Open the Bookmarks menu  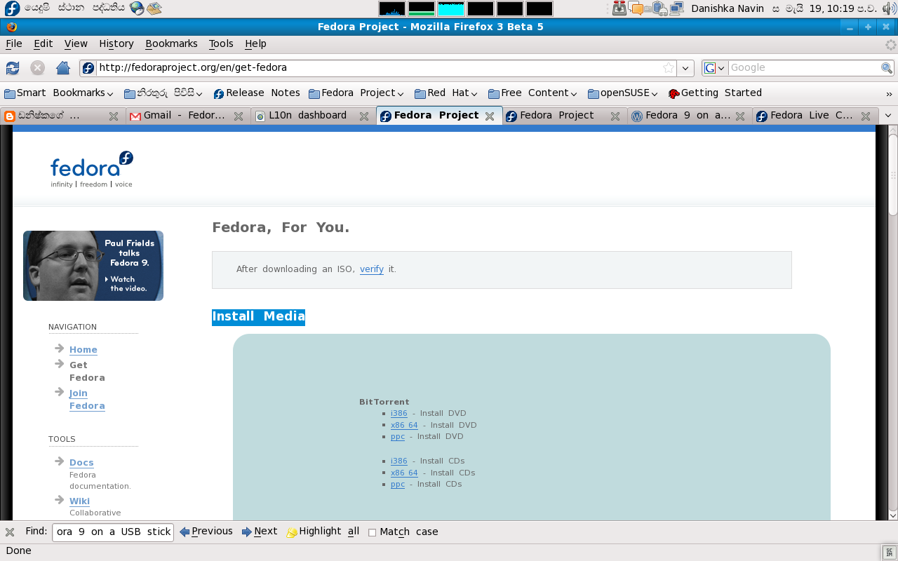pyautogui.click(x=171, y=43)
